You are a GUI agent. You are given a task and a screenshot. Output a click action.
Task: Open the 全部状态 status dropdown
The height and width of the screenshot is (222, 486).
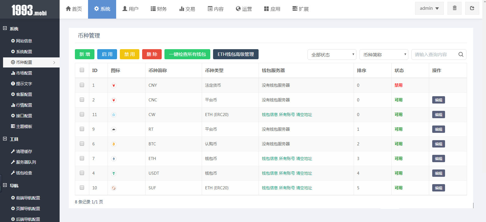point(332,55)
